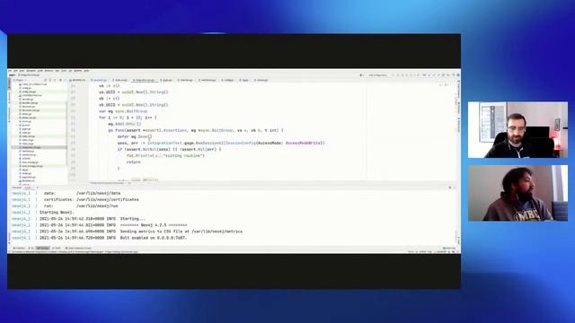
Task: Open Project panel gear options
Action: (60, 80)
